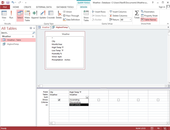Image resolution: width=170 pixels, height=130 pixels.
Task: Check the Show box in fifth grid column
Action: pos(138,100)
